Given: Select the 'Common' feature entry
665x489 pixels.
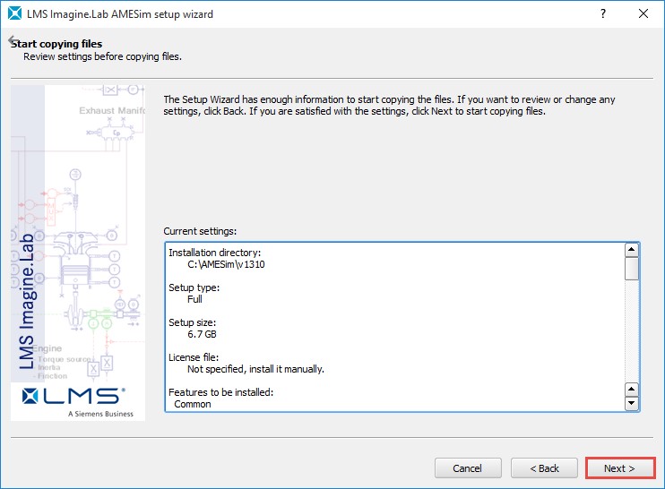Looking at the screenshot, I should pos(193,404).
